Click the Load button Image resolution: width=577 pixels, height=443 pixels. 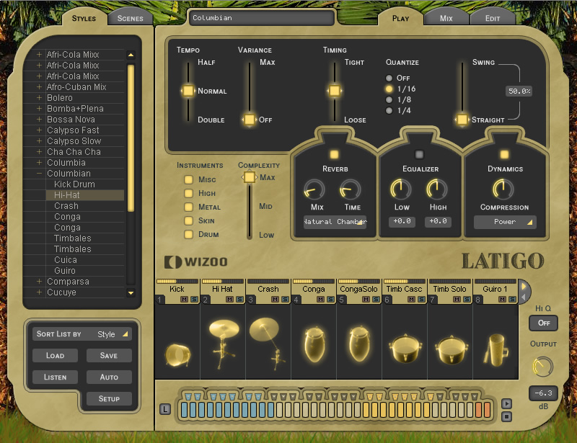(x=56, y=356)
